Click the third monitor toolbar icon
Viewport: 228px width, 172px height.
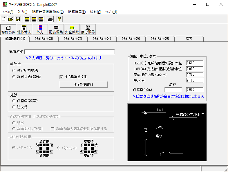point(41,19)
